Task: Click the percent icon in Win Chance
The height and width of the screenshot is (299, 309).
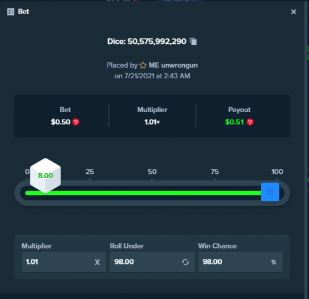Action: [x=274, y=262]
